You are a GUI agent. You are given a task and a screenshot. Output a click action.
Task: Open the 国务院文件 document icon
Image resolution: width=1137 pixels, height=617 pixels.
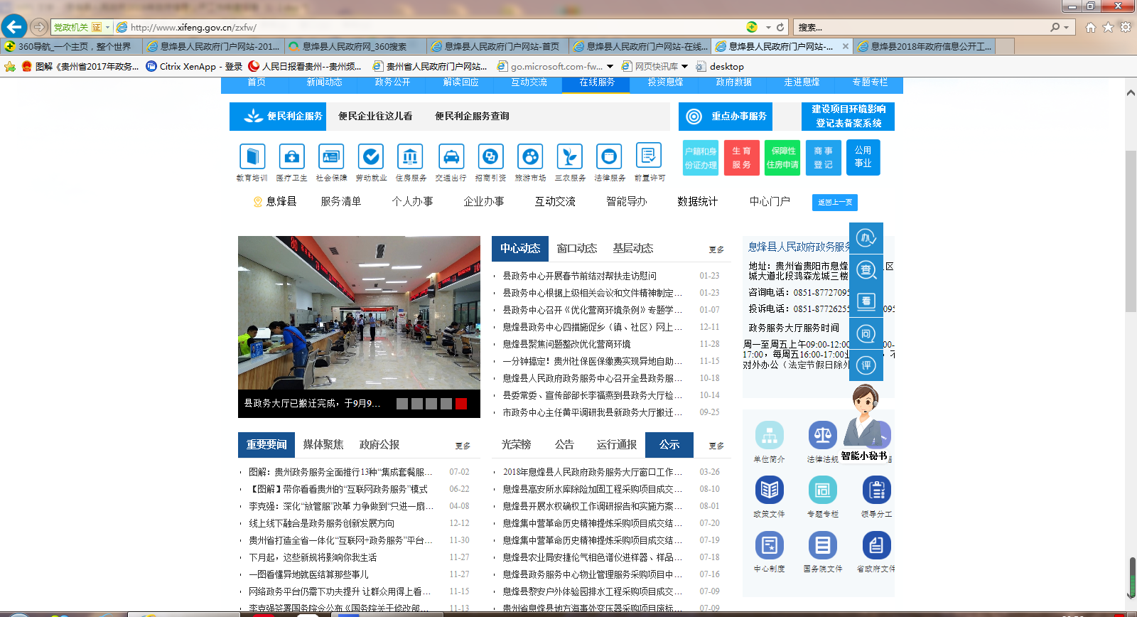tap(822, 545)
